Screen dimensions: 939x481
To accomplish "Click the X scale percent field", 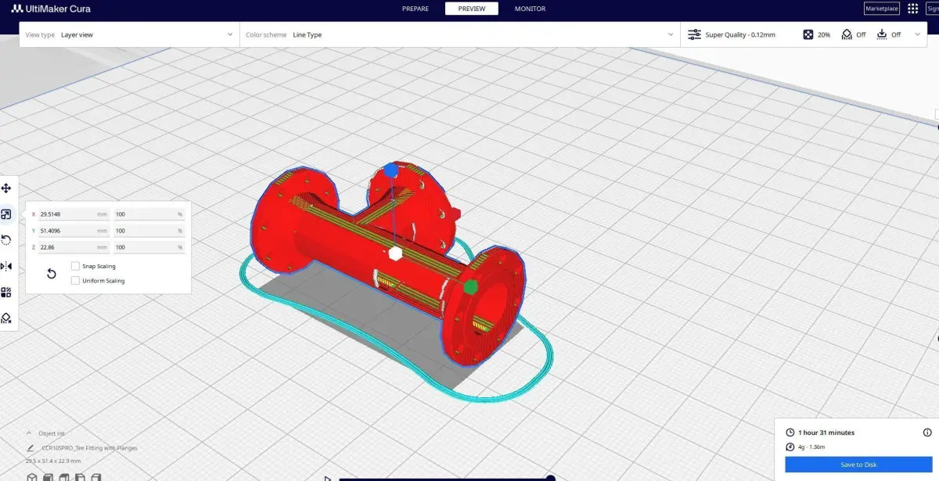I will pyautogui.click(x=149, y=214).
